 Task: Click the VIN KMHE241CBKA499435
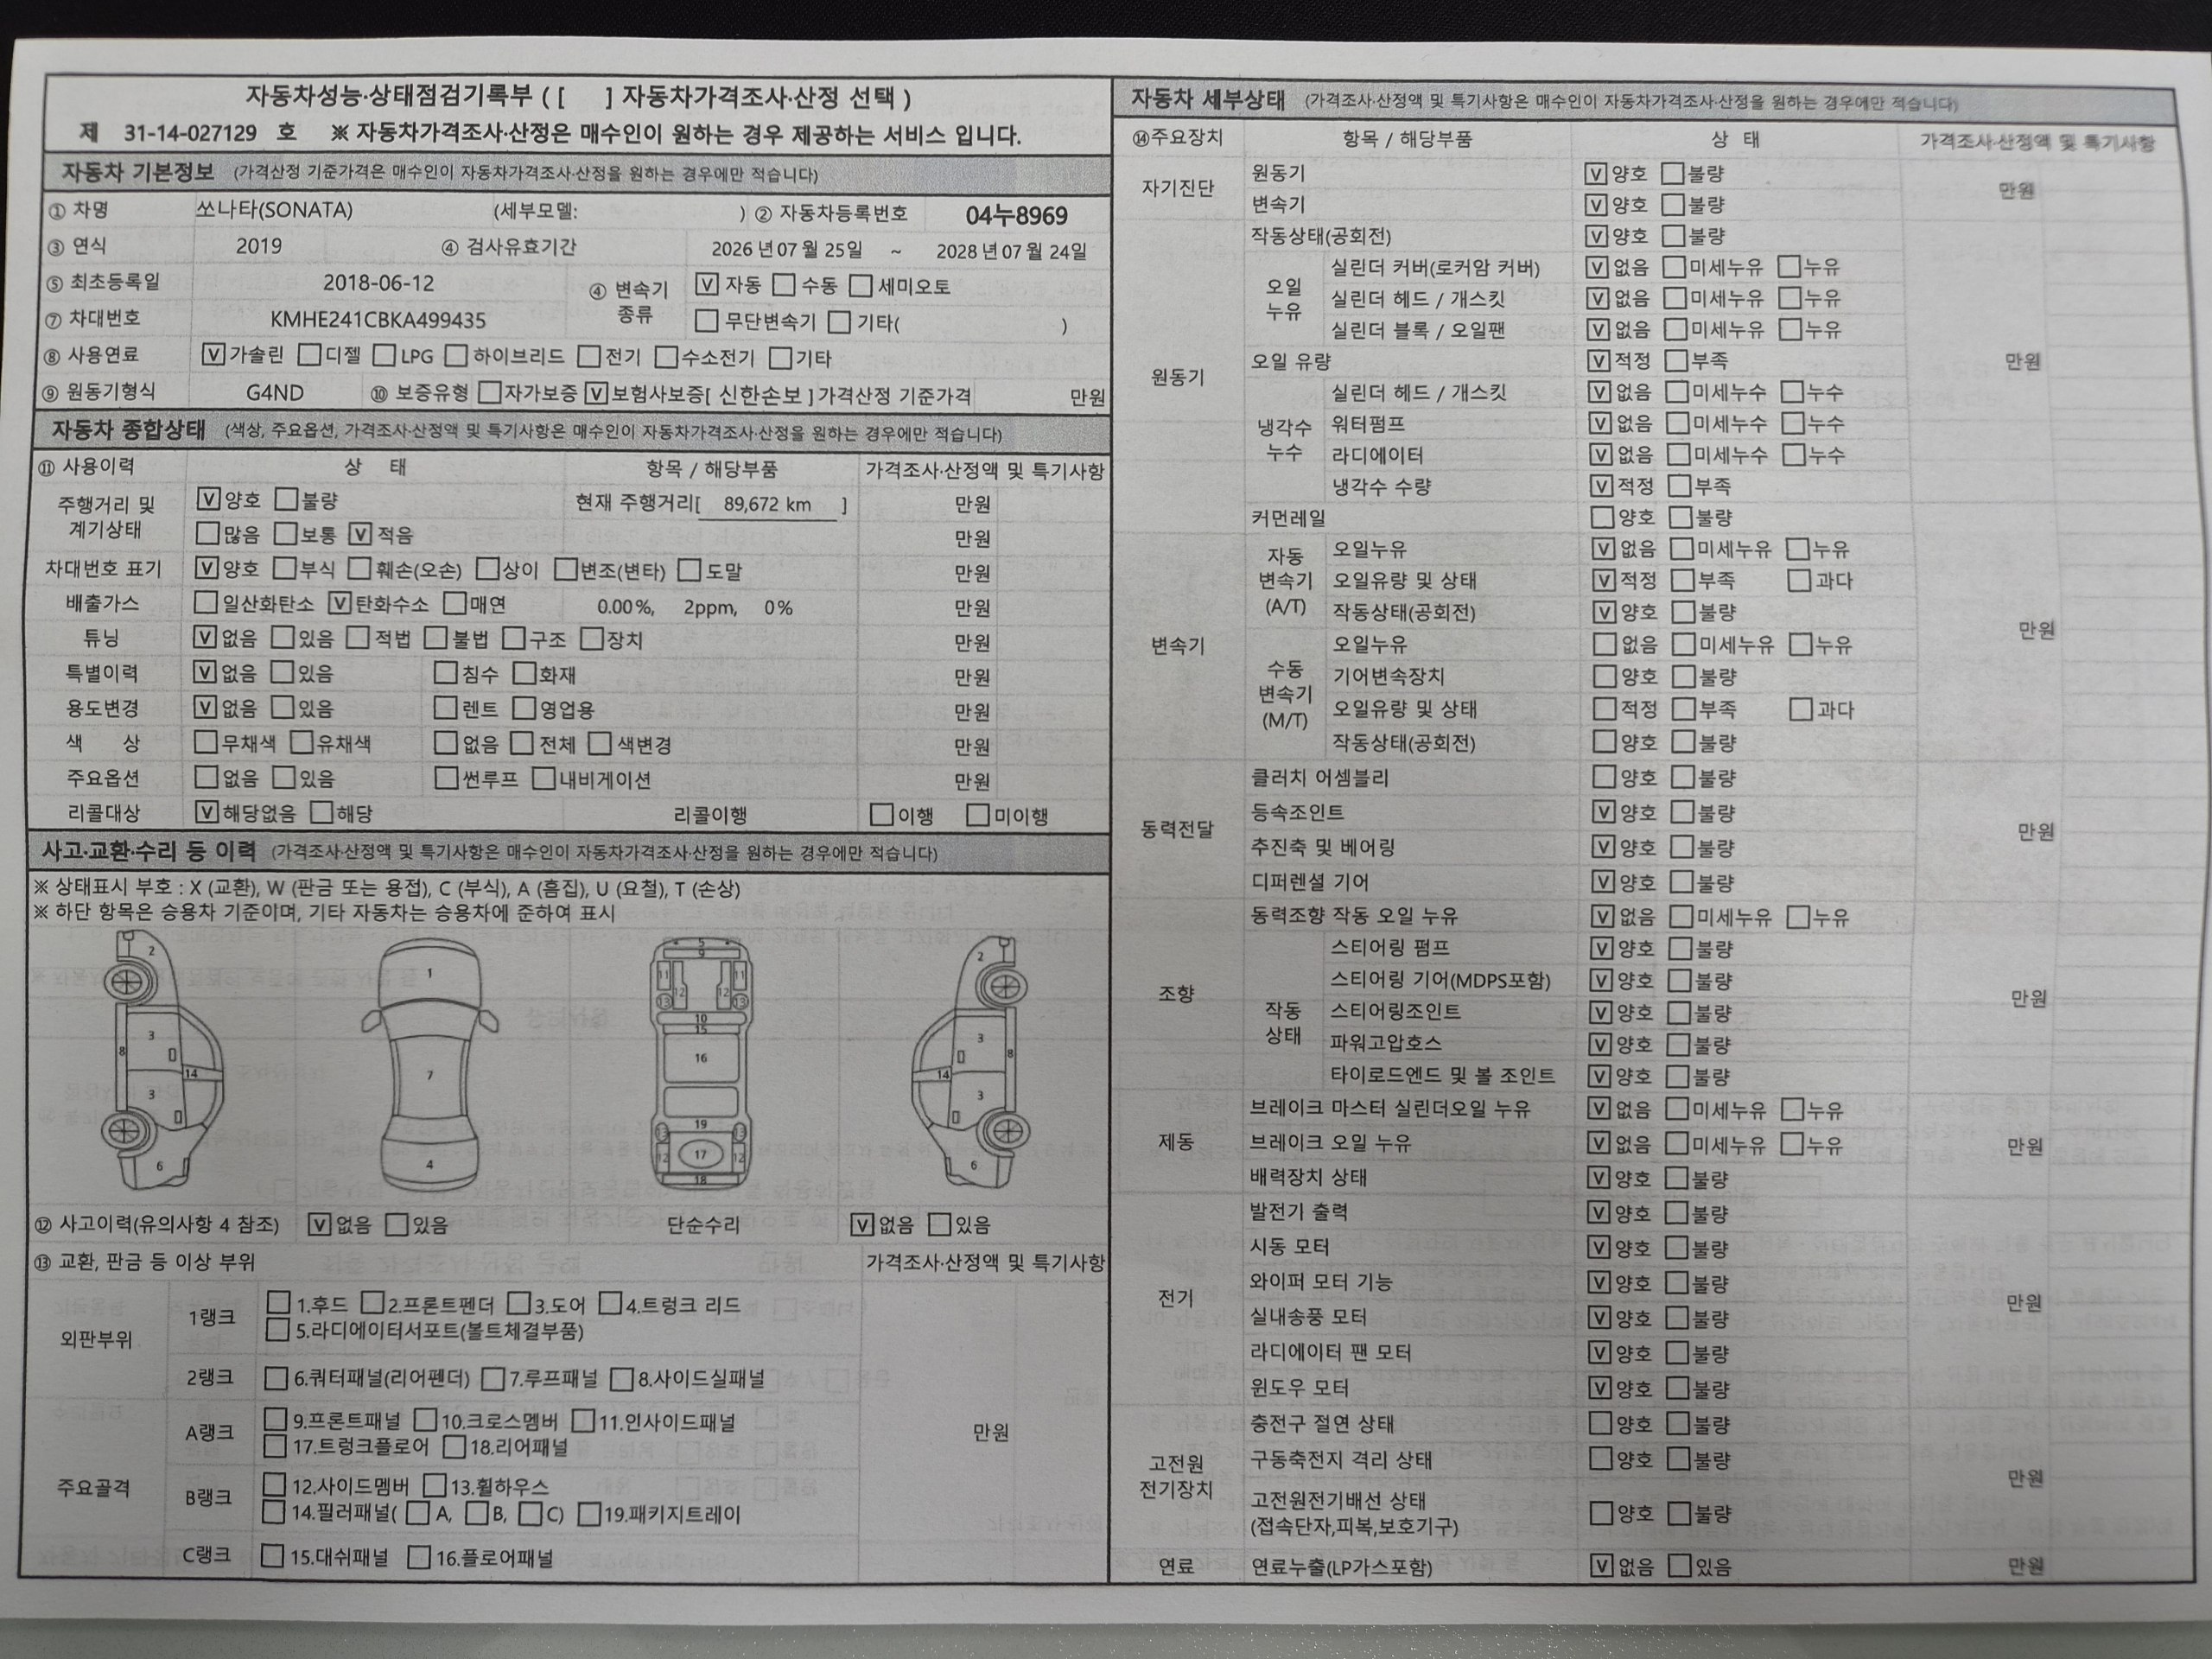[x=378, y=320]
